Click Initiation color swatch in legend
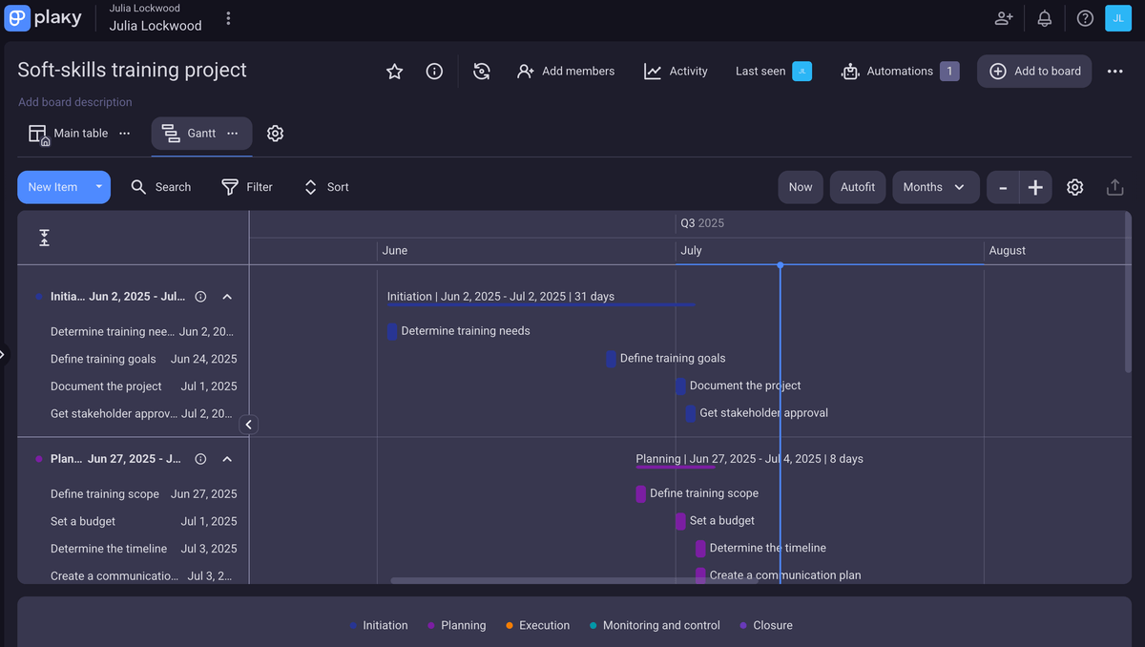This screenshot has width=1145, height=647. coord(353,626)
